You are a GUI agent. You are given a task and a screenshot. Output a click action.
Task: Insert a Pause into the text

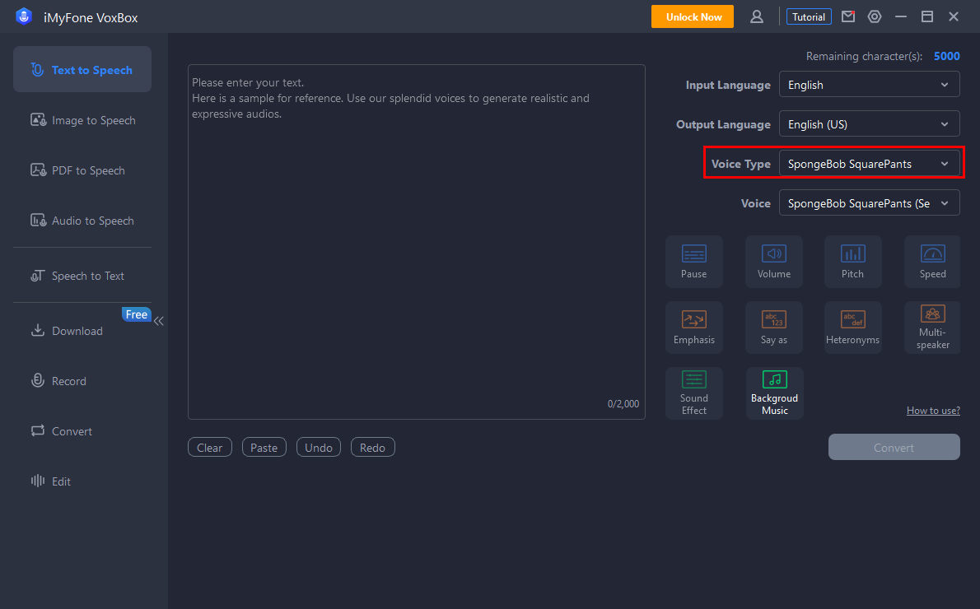693,262
